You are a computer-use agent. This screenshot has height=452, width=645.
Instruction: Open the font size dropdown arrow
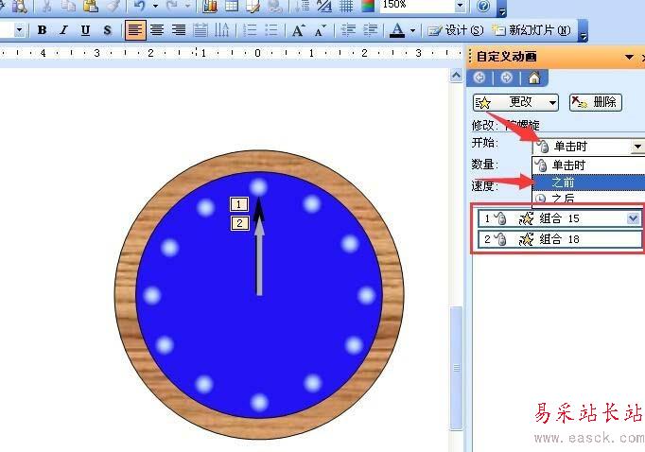(x=19, y=30)
